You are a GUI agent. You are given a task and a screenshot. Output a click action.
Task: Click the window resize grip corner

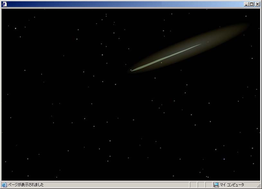tap(259, 185)
